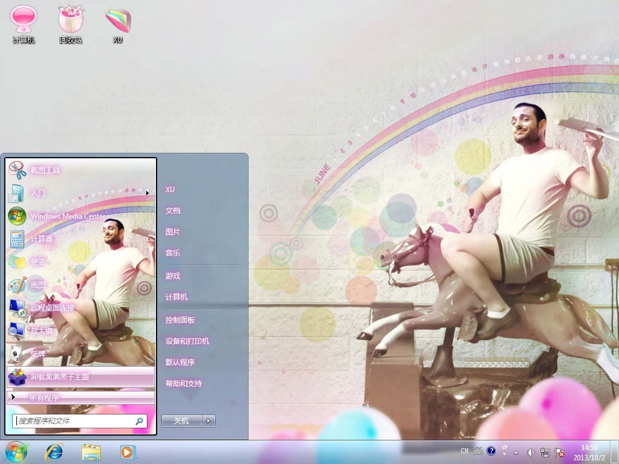
Task: Open shutdown options arrow next to 关机
Action: click(x=209, y=421)
